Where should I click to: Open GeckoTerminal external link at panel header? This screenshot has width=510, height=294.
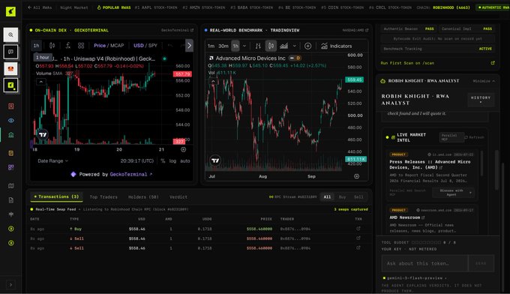click(177, 30)
